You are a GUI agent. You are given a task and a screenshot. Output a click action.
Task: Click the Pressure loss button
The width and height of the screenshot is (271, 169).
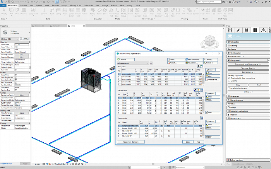(213, 80)
